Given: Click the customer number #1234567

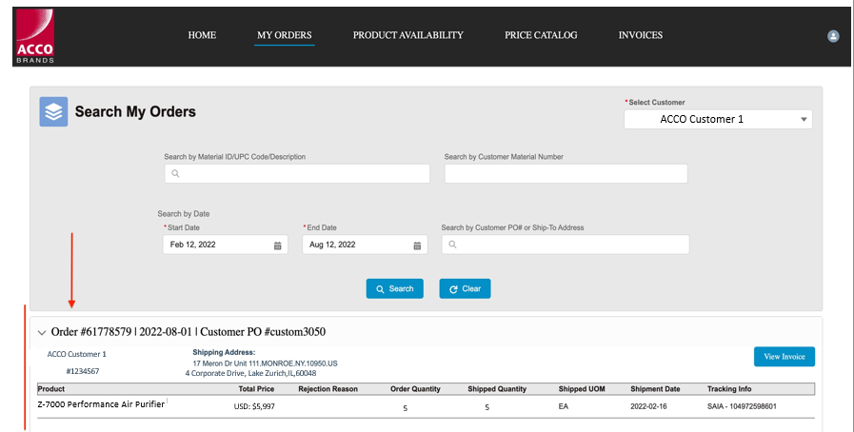Looking at the screenshot, I should (x=83, y=372).
